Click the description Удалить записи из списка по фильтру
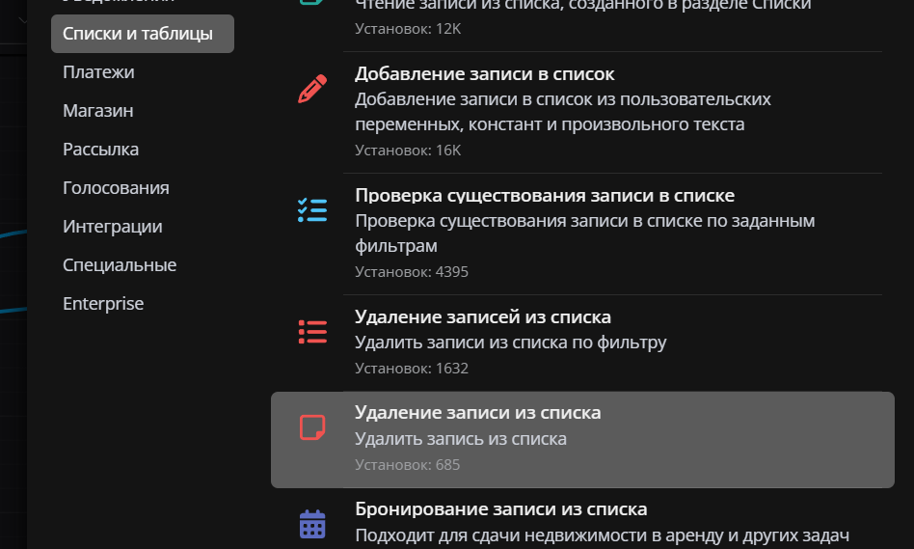This screenshot has height=549, width=914. pyautogui.click(x=510, y=343)
